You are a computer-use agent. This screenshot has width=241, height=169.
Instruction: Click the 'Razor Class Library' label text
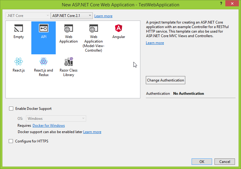tap(69, 72)
